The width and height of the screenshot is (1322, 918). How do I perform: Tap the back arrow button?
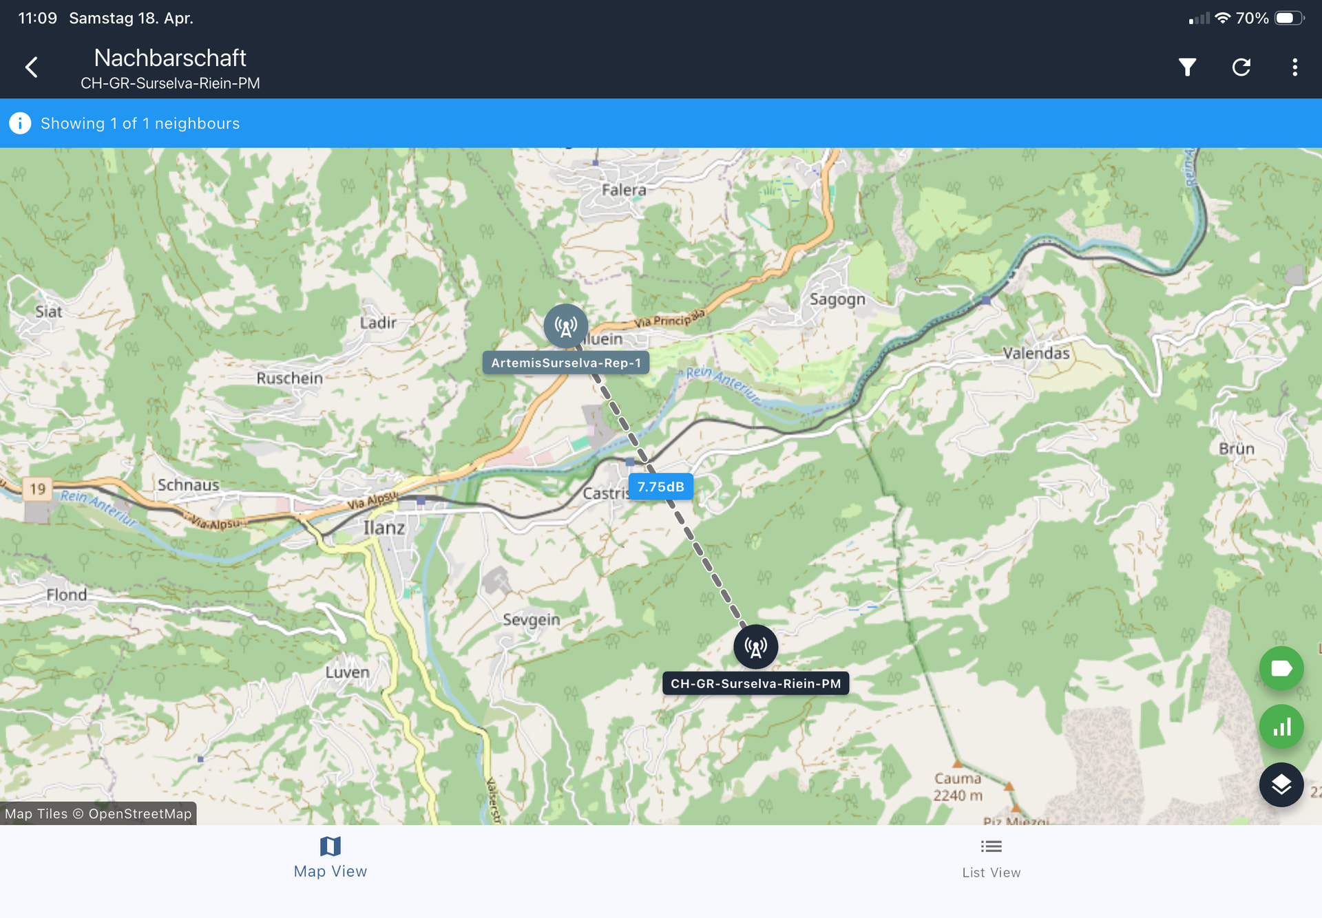coord(32,67)
